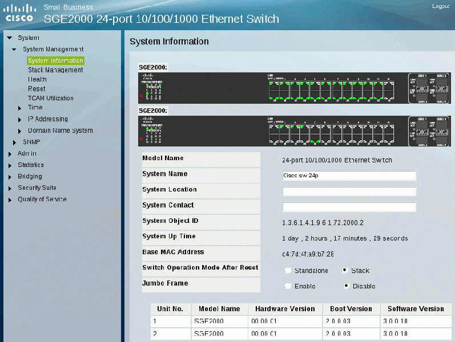Expand the Bridging menu arrow
Screen dimensions: 455x342
[10, 177]
